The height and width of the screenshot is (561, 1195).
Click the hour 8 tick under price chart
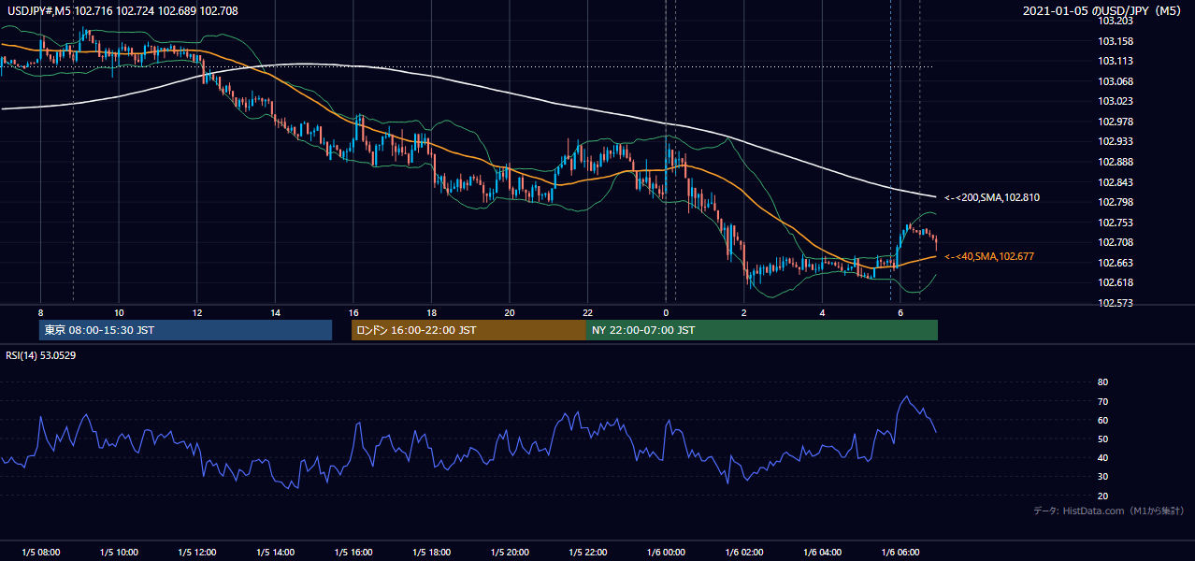[x=40, y=312]
